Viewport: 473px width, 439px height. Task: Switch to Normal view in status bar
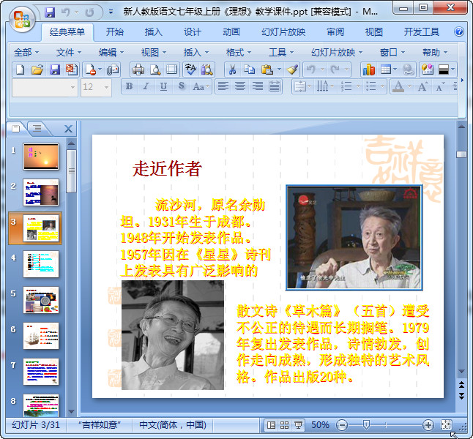[271, 425]
